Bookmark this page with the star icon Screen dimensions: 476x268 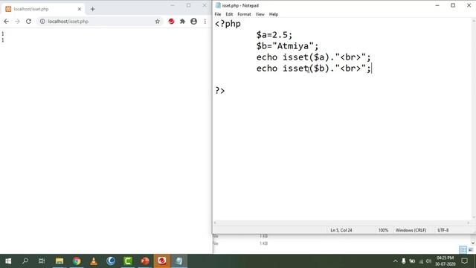[157, 22]
